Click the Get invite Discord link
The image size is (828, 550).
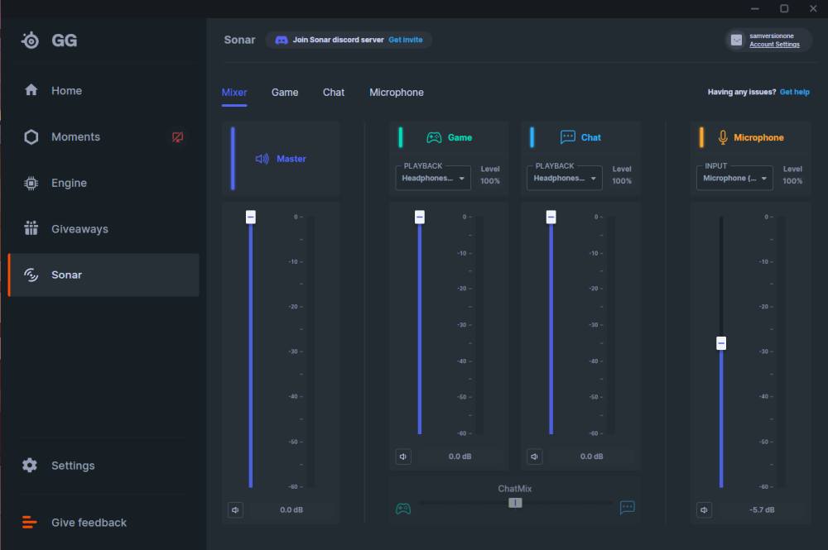[405, 40]
